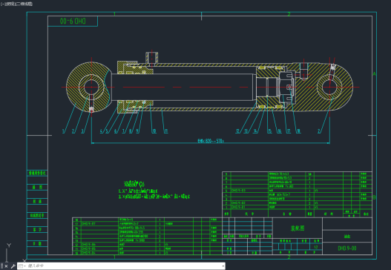
Task: Select part balloon number 11
Action: click(166, 131)
